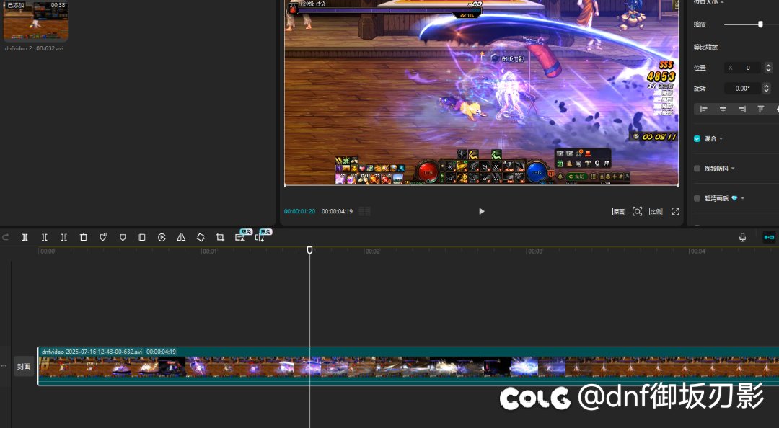The height and width of the screenshot is (428, 779).
Task: Click the grid icon beside the timecode
Action: tap(364, 212)
